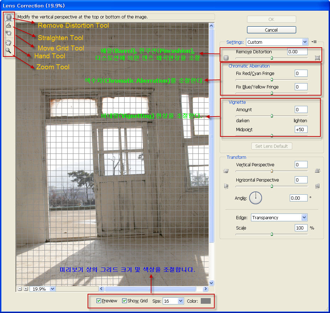Click the Scale 100 value field
This screenshot has width=330, height=313.
[301, 228]
